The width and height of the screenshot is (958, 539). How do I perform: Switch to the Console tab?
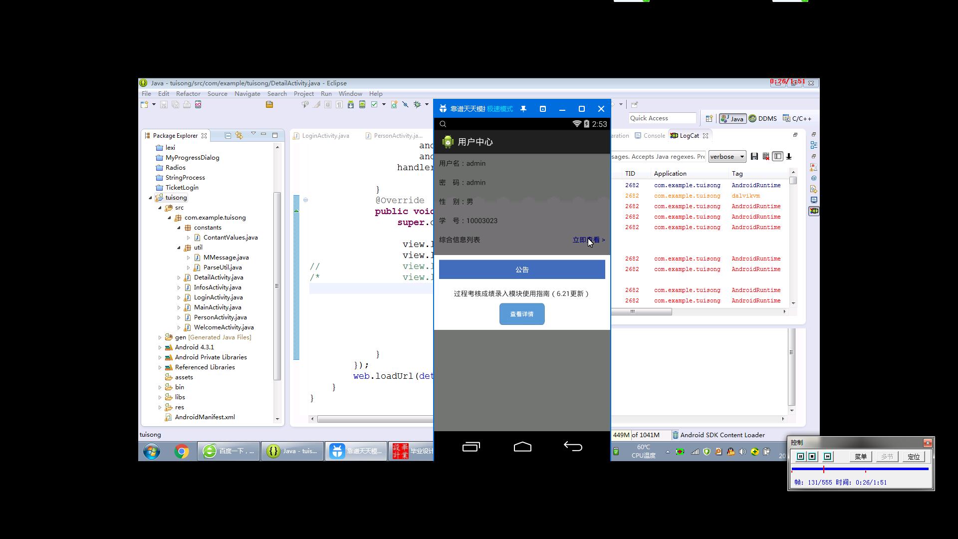pos(650,135)
